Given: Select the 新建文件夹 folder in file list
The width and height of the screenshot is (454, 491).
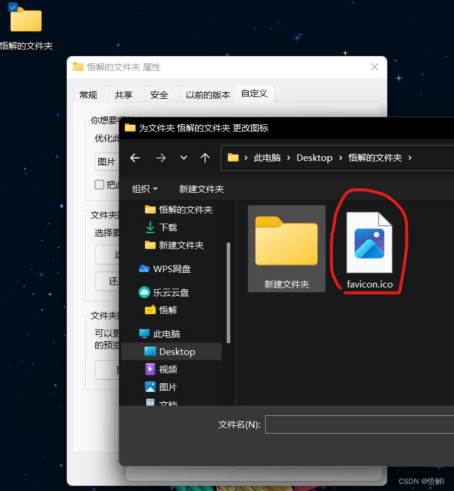Looking at the screenshot, I should coord(286,249).
